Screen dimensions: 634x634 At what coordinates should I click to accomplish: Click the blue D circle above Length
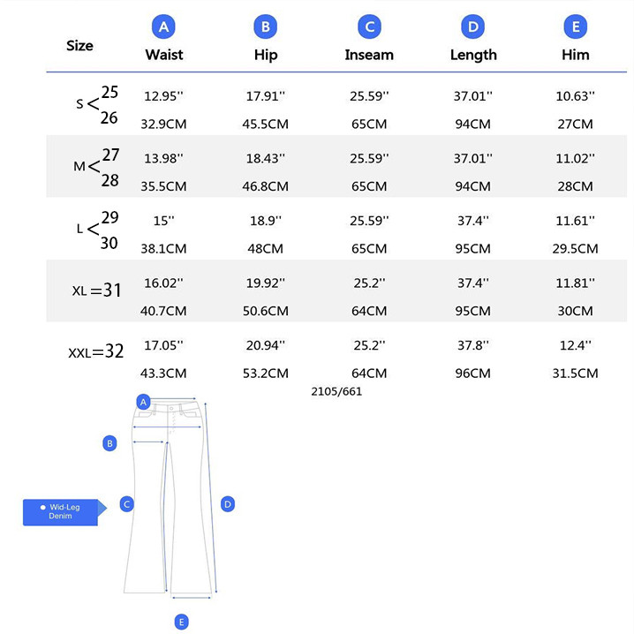pyautogui.click(x=473, y=27)
